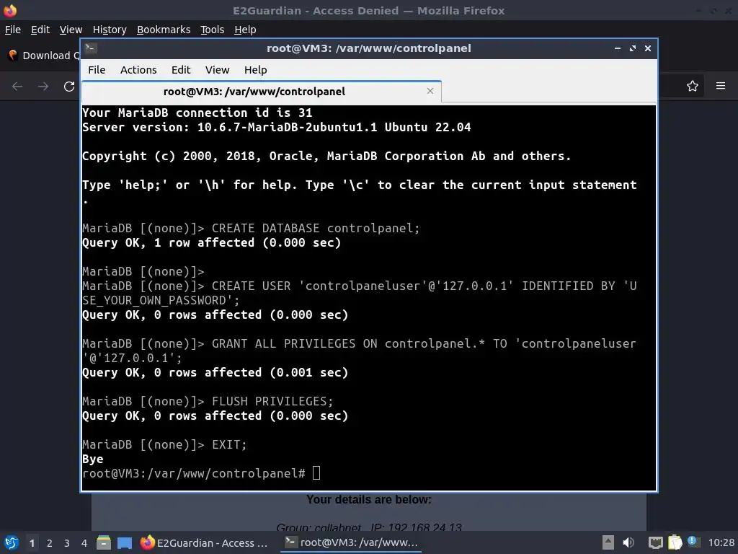Maximize the terminal window
This screenshot has width=738, height=554.
click(633, 48)
